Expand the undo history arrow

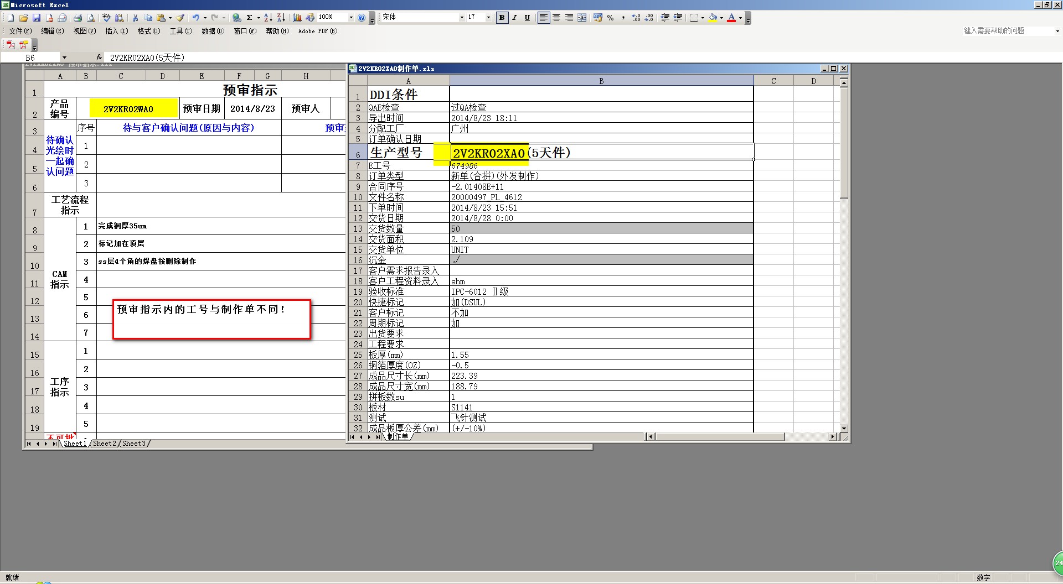[x=205, y=18]
